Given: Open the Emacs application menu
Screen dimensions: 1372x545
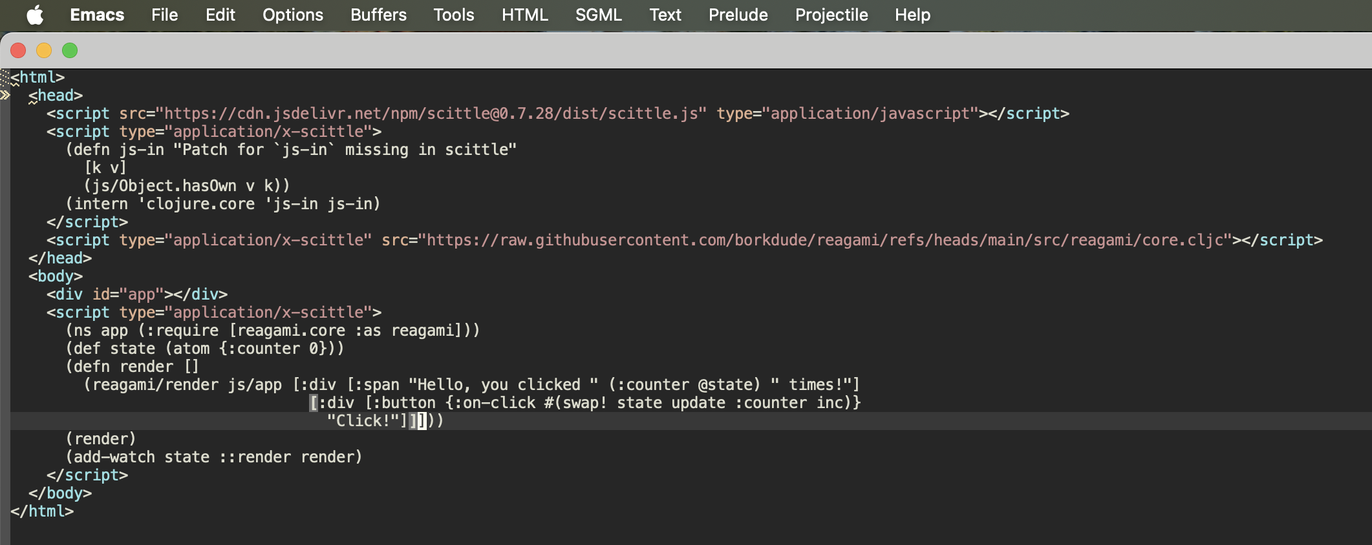Looking at the screenshot, I should [x=97, y=15].
